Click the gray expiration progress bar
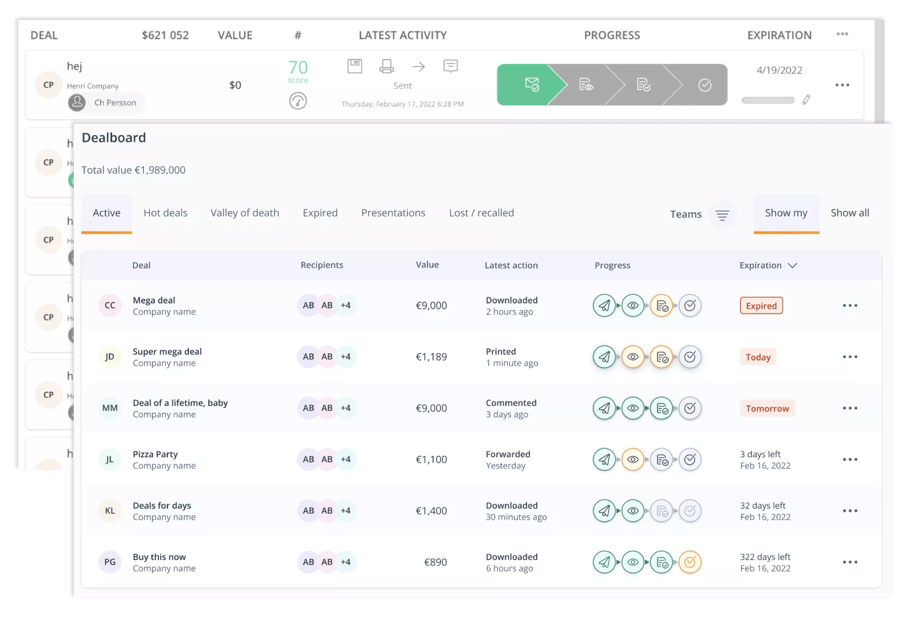 coord(768,100)
